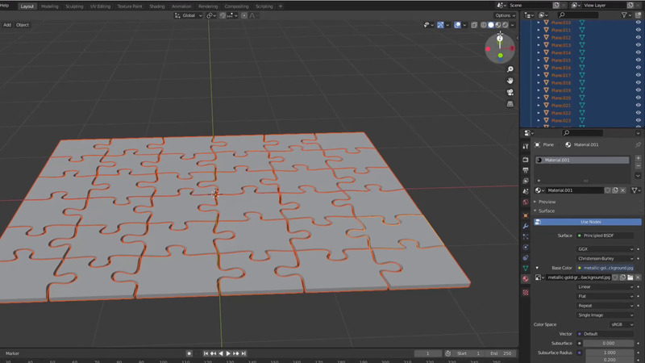The height and width of the screenshot is (363, 645).
Task: Toggle visibility of Plane.020 in outliner
Action: pos(638,98)
